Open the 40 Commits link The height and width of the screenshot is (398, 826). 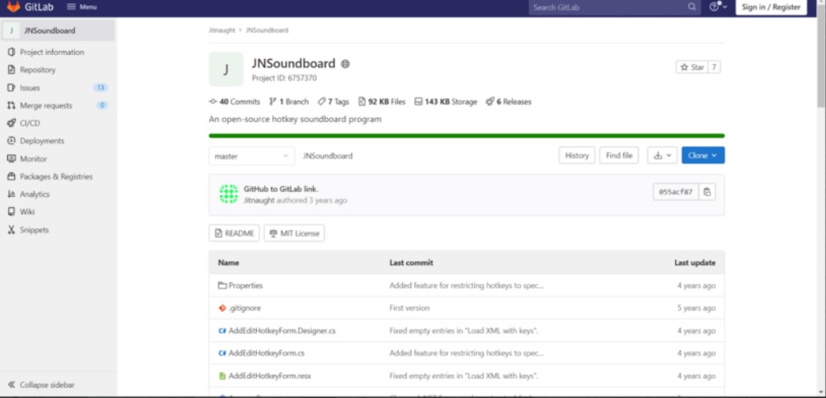click(235, 101)
